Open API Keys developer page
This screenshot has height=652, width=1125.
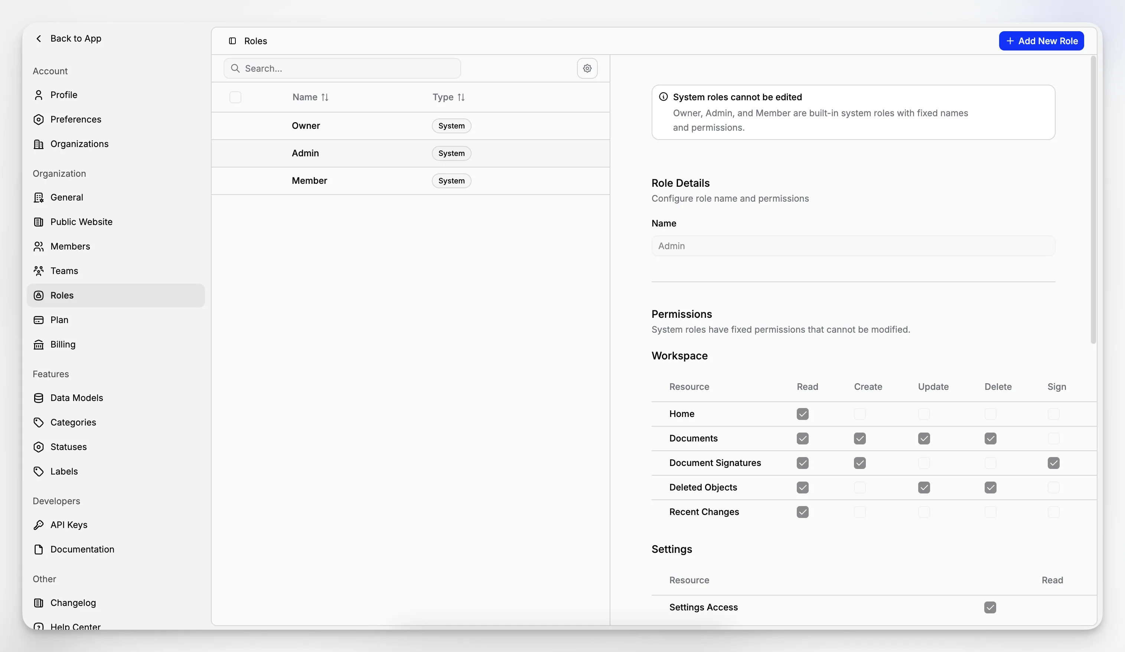[x=115, y=525]
